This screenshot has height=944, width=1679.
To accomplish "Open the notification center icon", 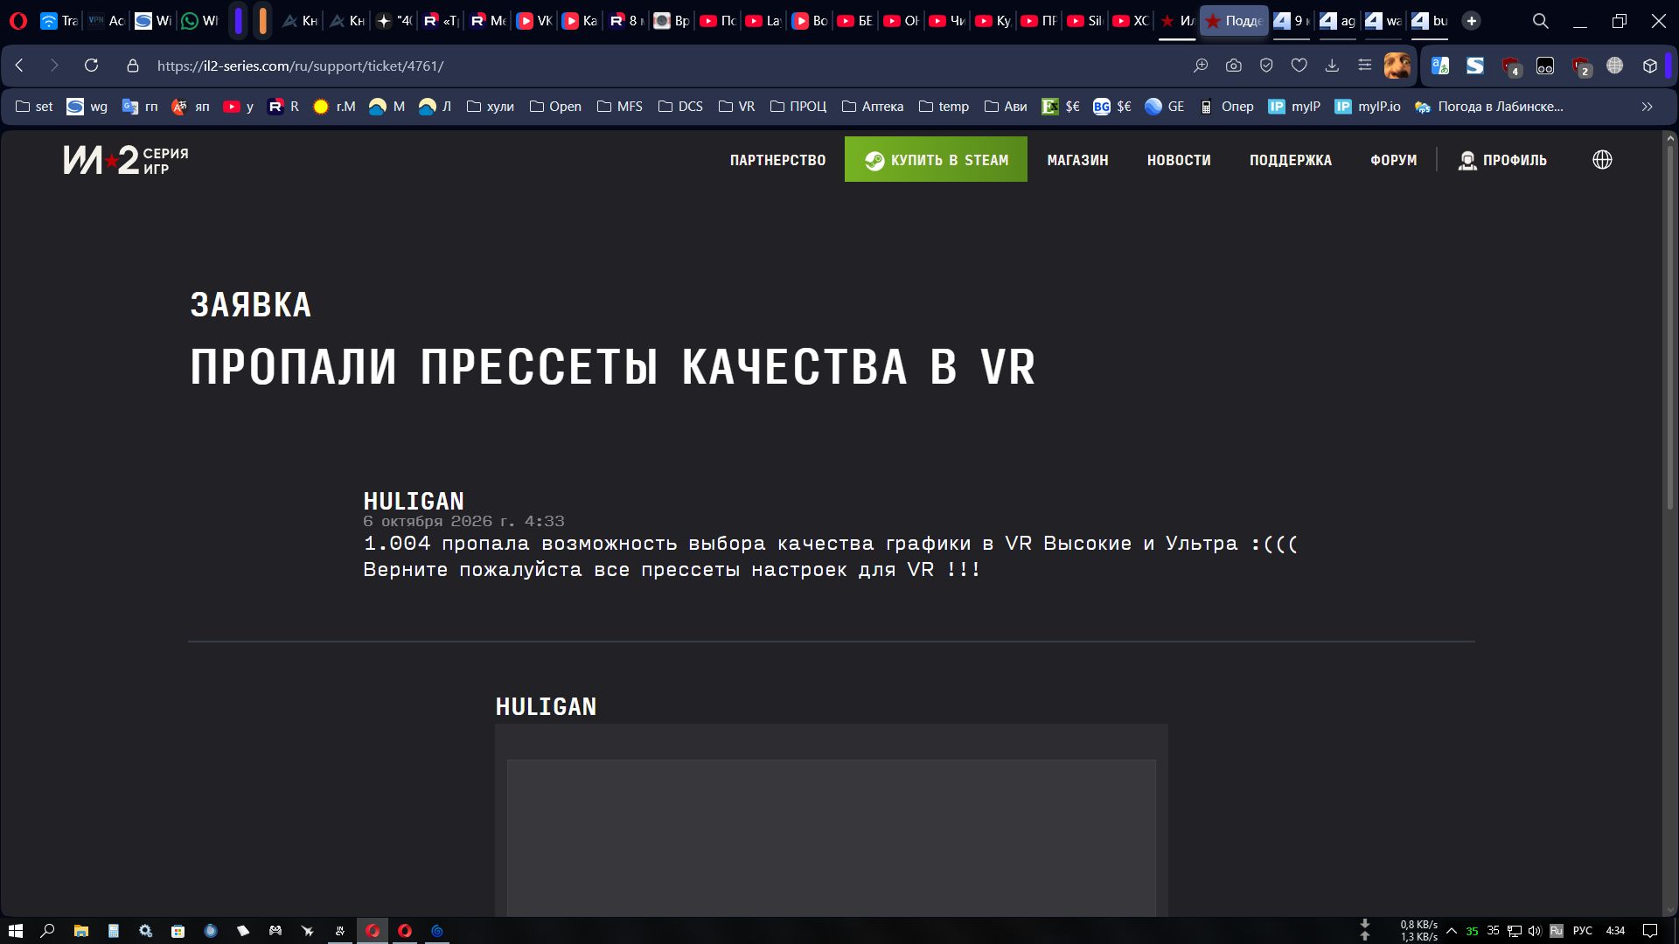I will pyautogui.click(x=1650, y=931).
